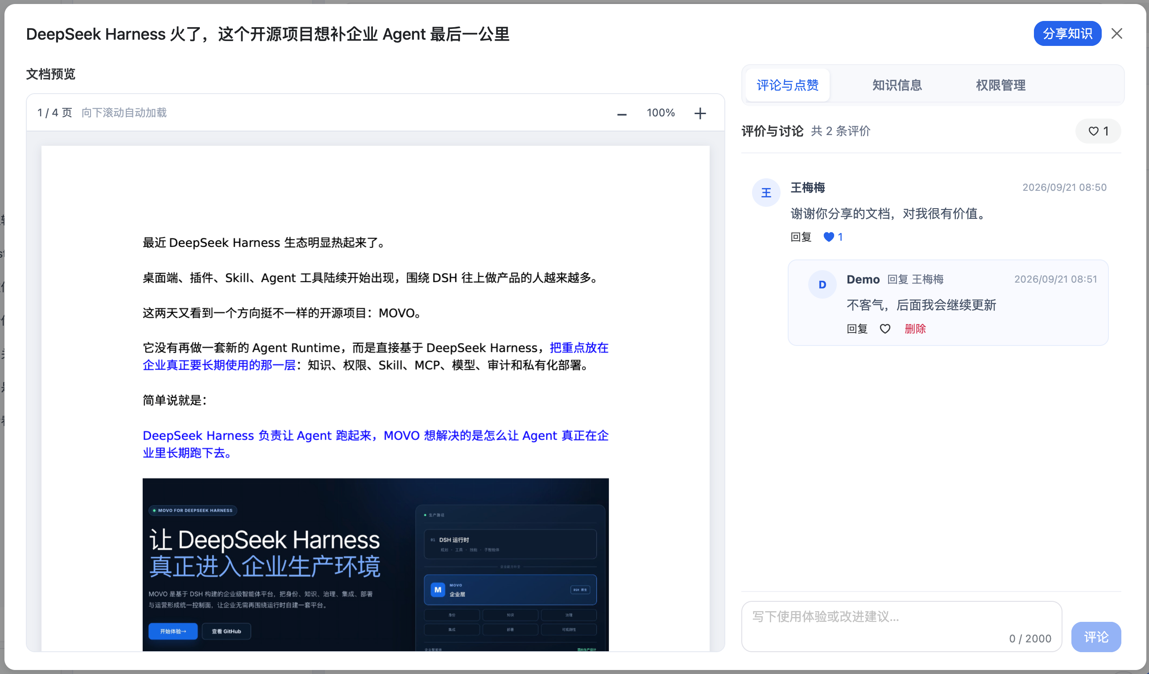Click Demo's avatar icon
Viewport: 1149px width, 674px height.
pos(822,285)
